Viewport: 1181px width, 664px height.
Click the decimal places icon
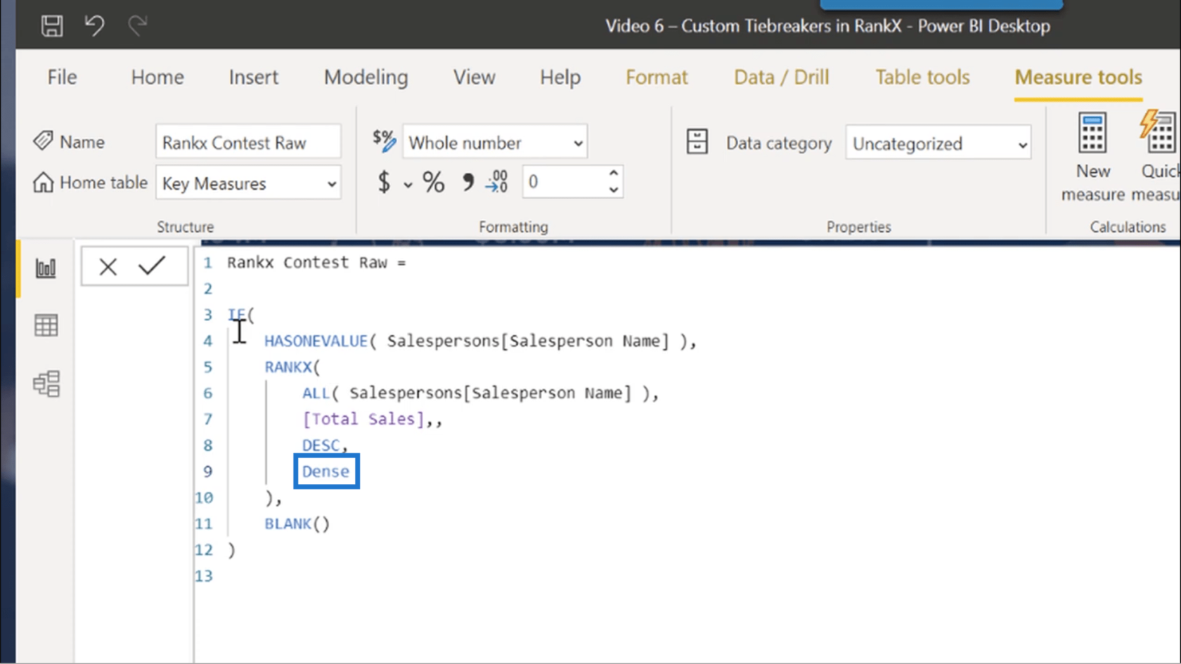497,182
